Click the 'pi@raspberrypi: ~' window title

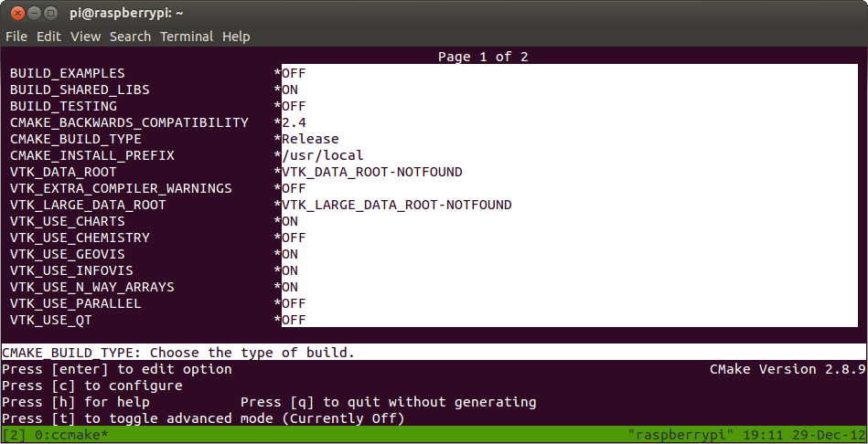[128, 13]
